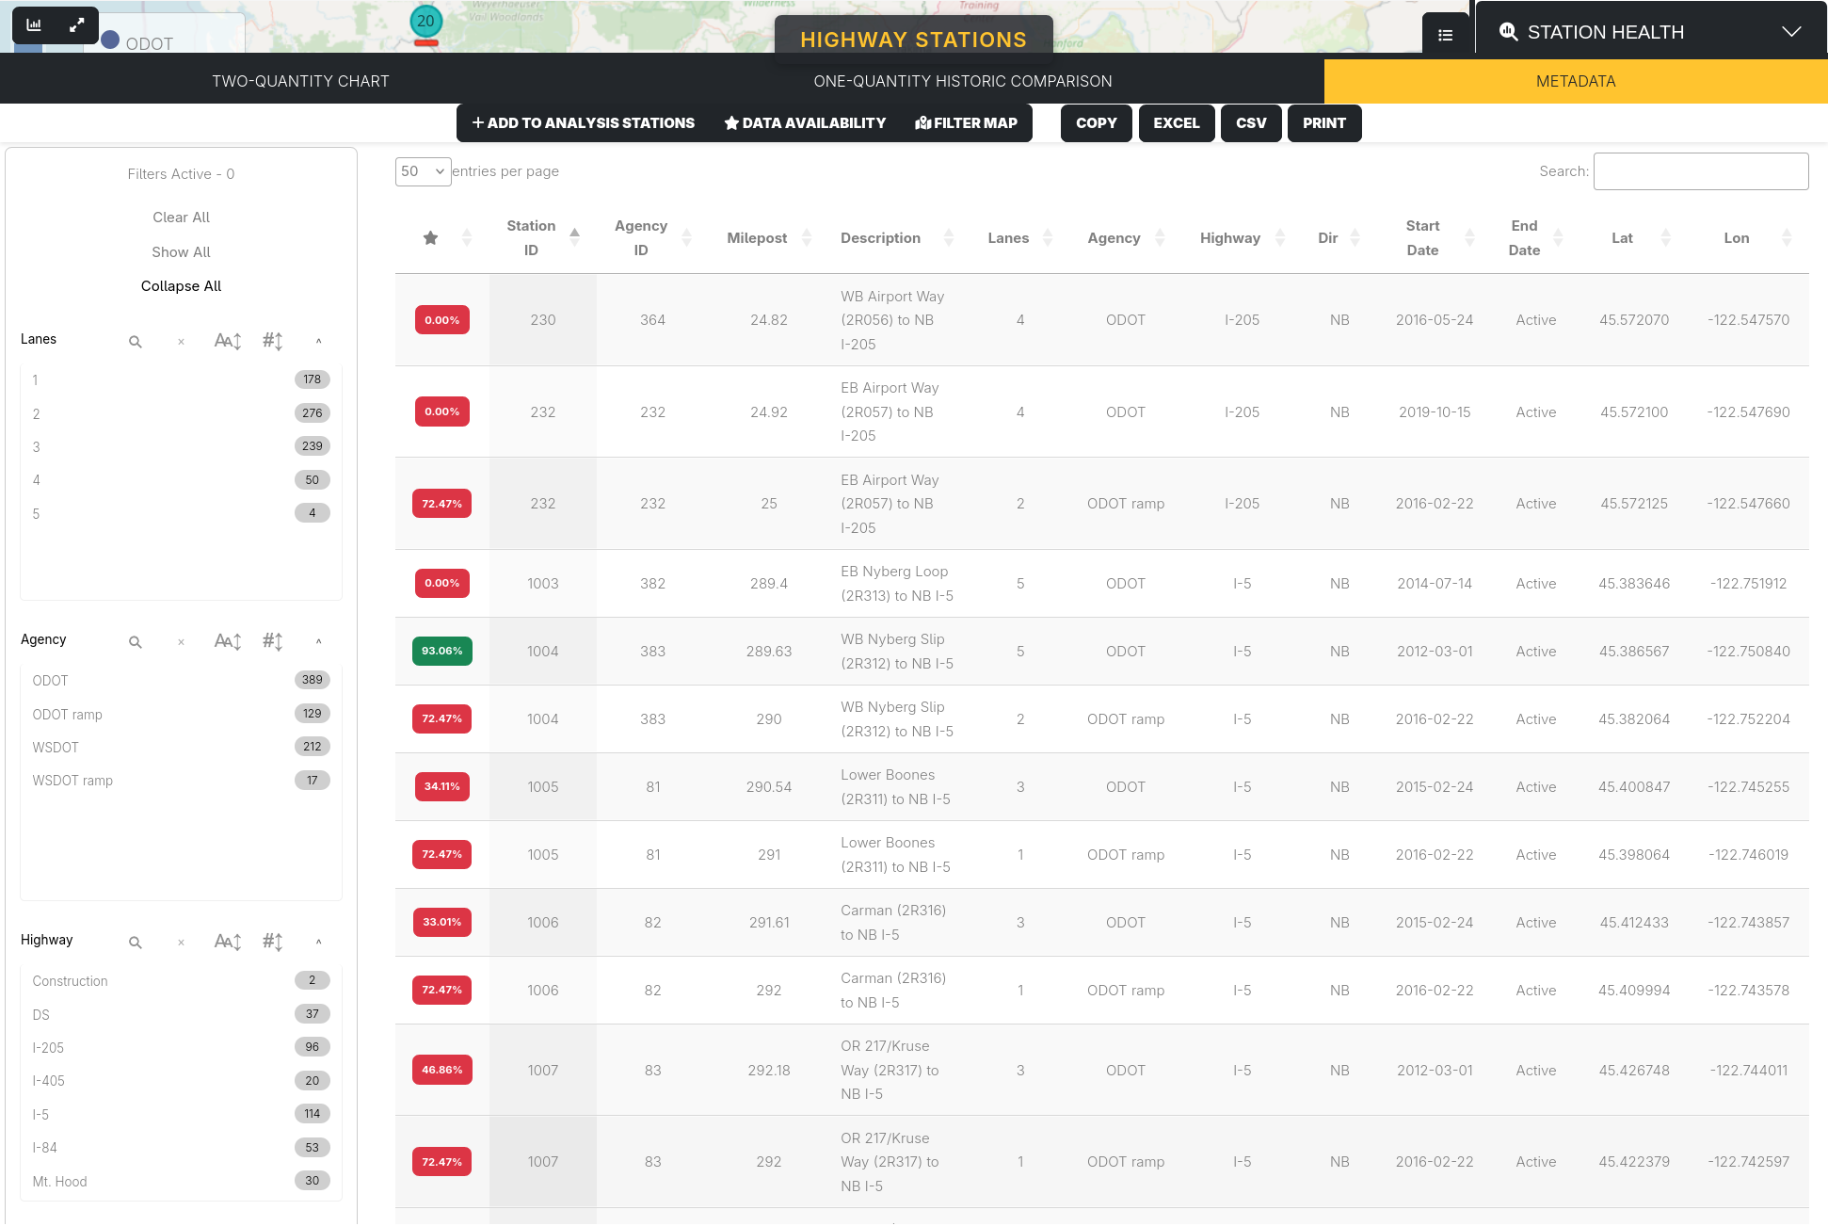The image size is (1828, 1226).
Task: Sort Lanes filter alphabetically
Action: click(x=228, y=341)
